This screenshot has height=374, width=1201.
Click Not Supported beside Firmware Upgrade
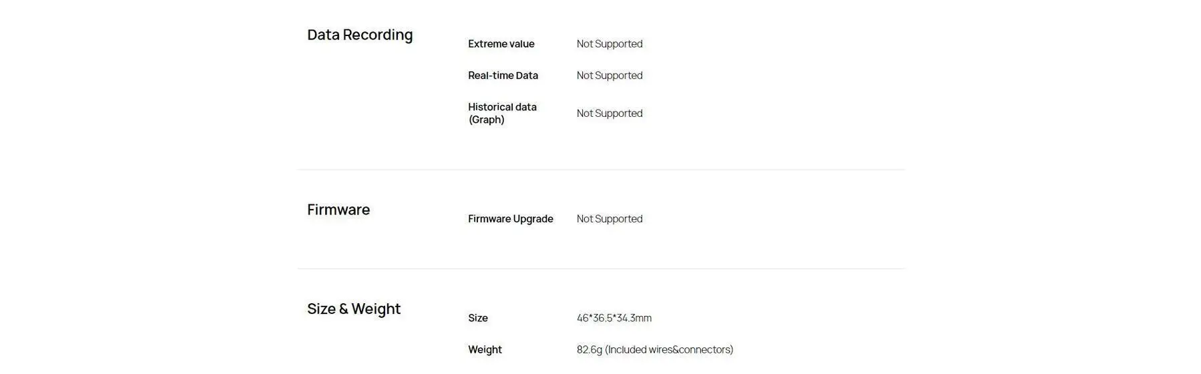point(610,219)
